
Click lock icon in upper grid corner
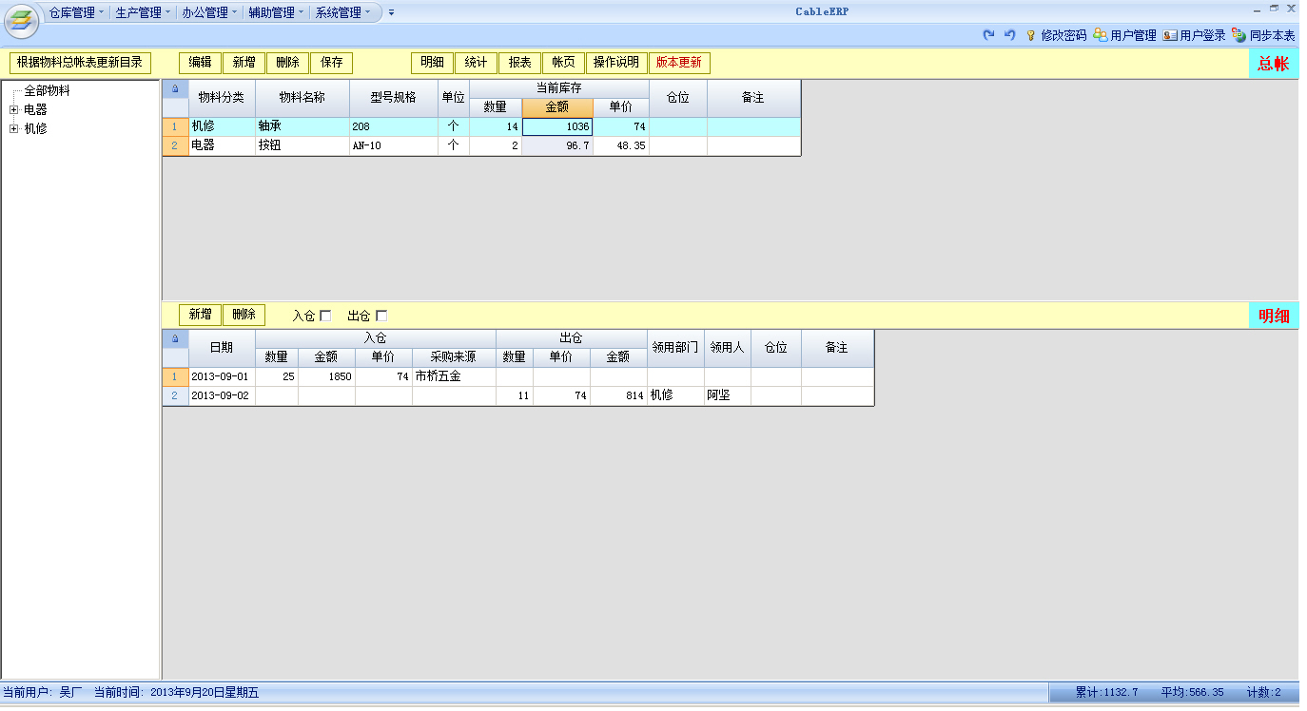175,88
